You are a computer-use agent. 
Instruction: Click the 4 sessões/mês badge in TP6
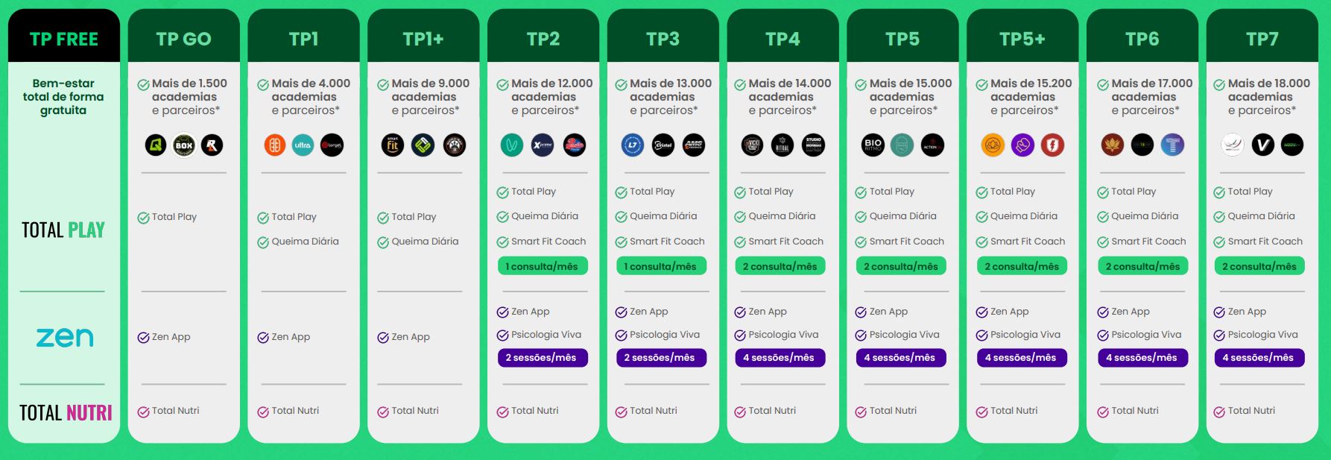coord(1142,358)
